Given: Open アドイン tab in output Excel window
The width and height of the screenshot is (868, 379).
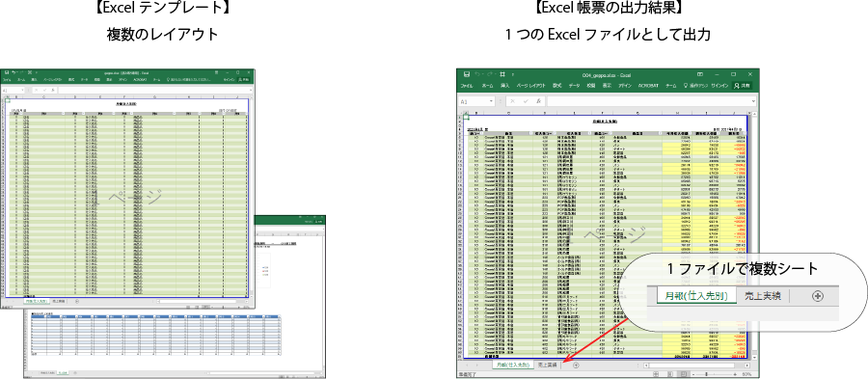Looking at the screenshot, I should 625,86.
